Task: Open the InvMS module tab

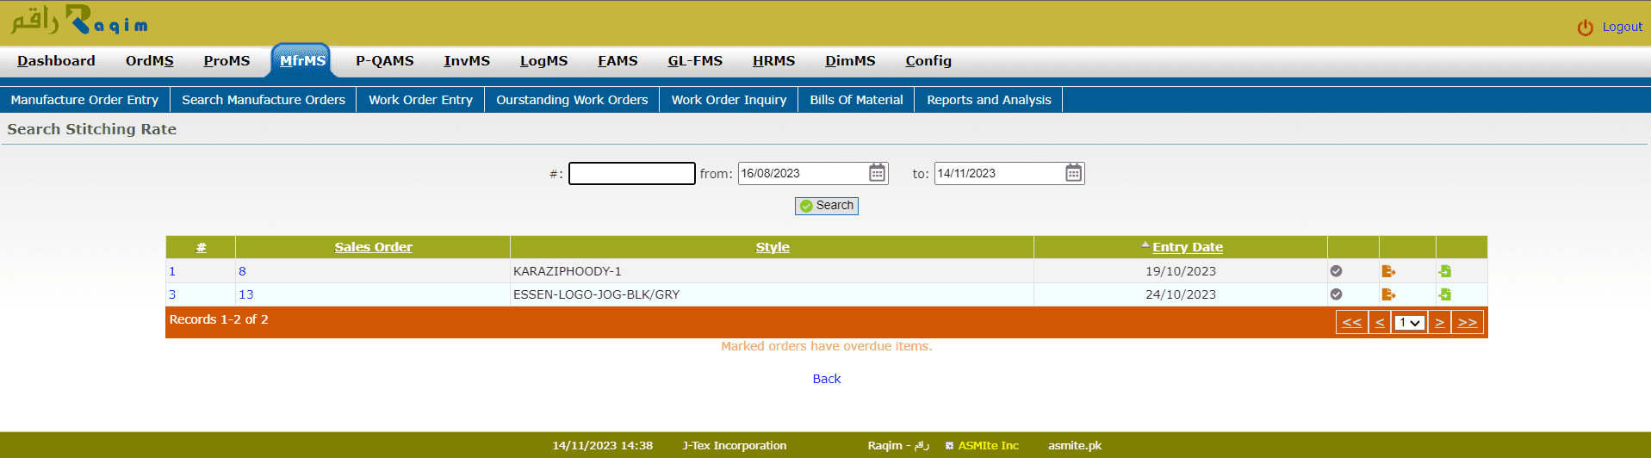Action: [467, 61]
